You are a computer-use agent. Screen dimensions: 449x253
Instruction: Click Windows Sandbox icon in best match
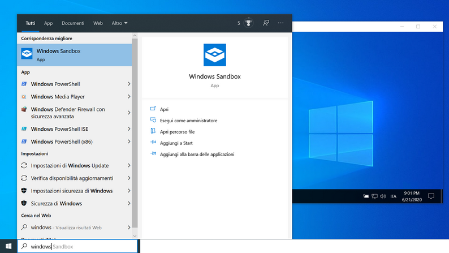tap(27, 54)
